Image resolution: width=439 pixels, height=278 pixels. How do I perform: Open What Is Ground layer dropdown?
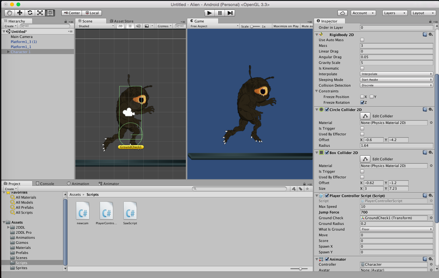(x=396, y=229)
